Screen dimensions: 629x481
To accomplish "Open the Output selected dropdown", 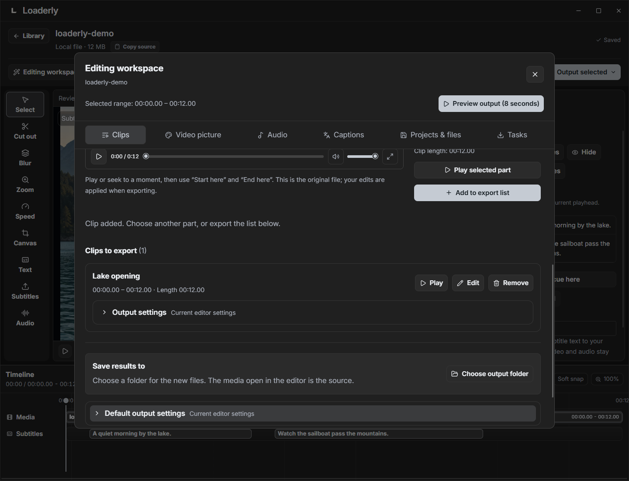I will 587,72.
